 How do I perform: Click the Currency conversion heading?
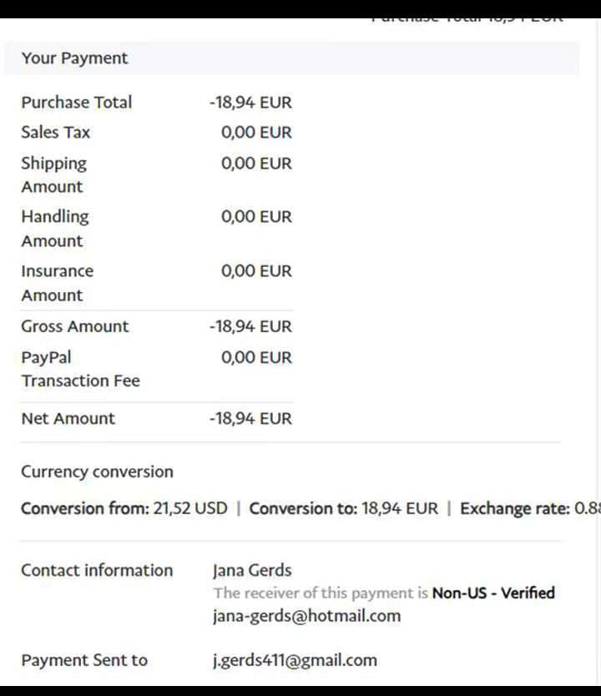(97, 472)
